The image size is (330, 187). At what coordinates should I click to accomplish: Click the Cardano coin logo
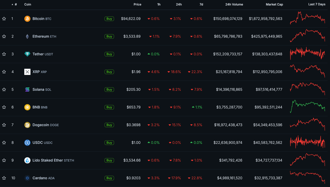click(x=27, y=178)
